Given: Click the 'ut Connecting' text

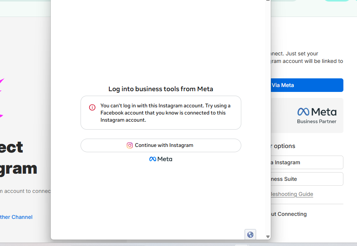Looking at the screenshot, I should [289, 214].
